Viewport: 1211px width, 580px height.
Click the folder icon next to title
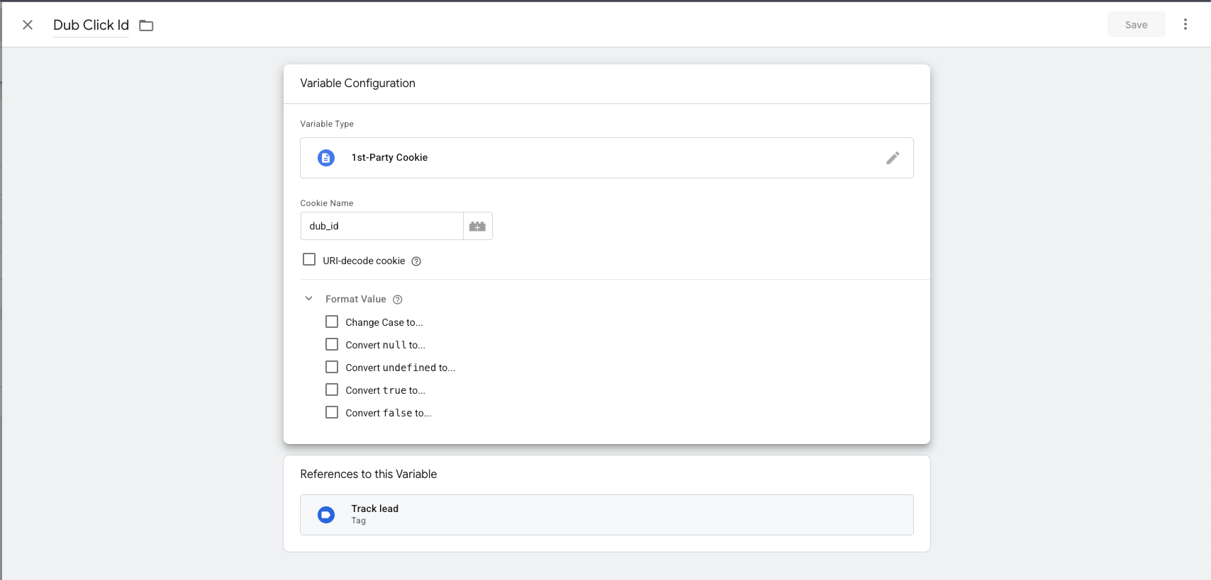click(x=146, y=25)
